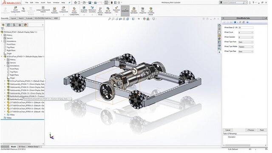Toggle Instant3D mode
The image size is (272, 153).
[125, 11]
